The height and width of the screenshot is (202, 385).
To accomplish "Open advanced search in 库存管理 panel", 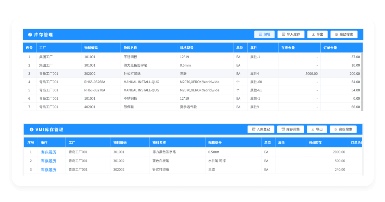I will pyautogui.click(x=343, y=34).
